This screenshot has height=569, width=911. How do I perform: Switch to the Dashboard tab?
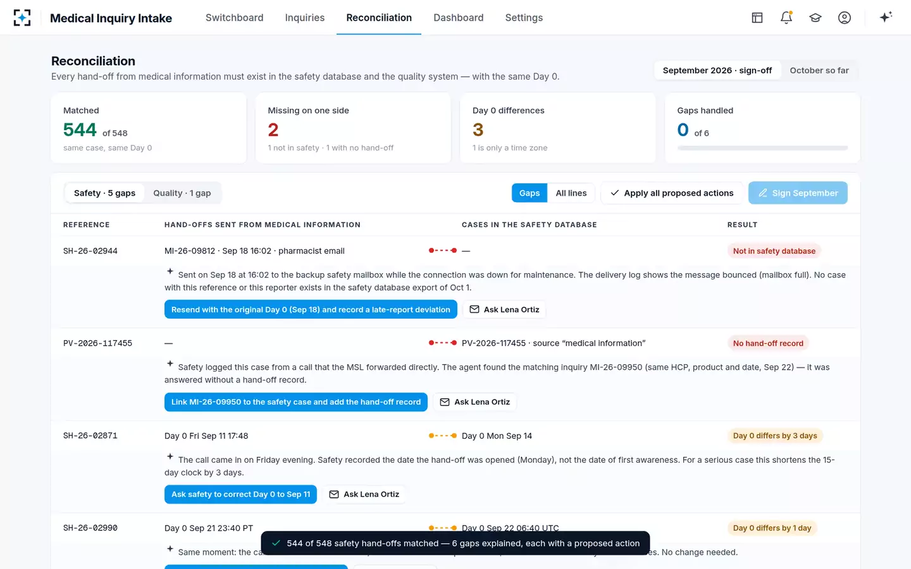click(459, 18)
